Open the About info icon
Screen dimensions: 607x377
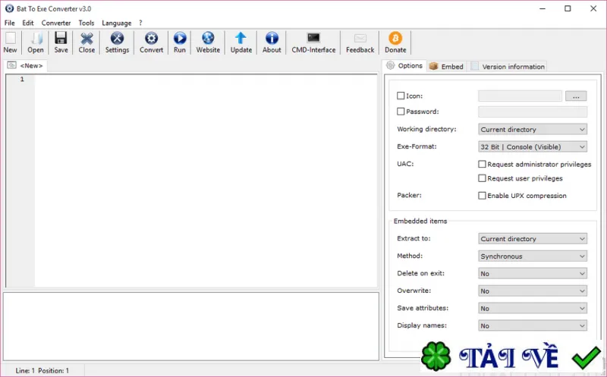click(272, 38)
